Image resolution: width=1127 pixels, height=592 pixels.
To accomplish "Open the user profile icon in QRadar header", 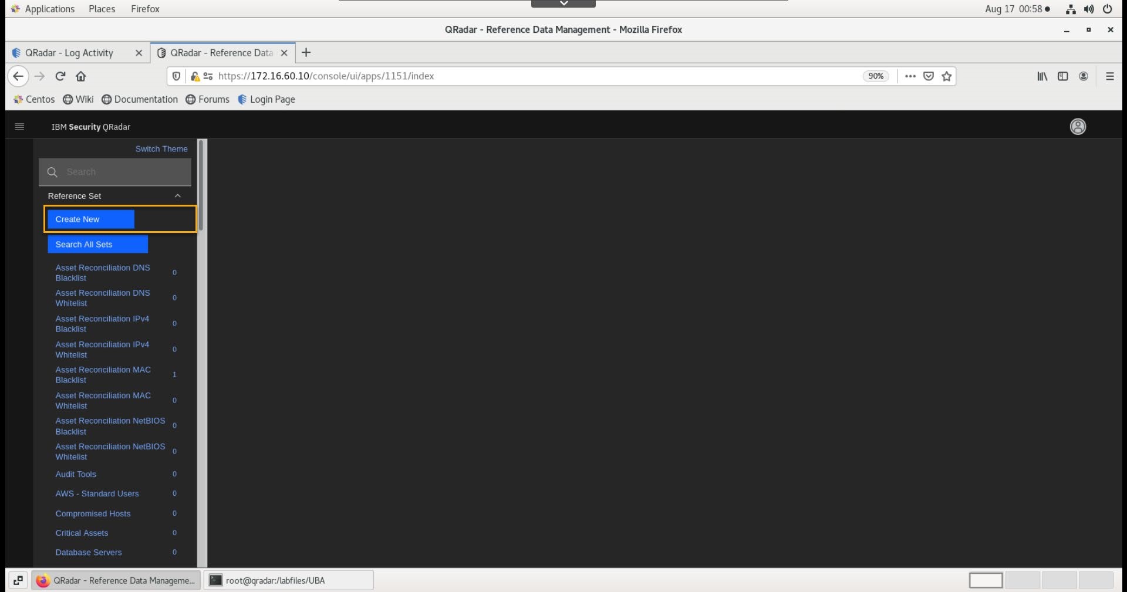I will point(1078,127).
